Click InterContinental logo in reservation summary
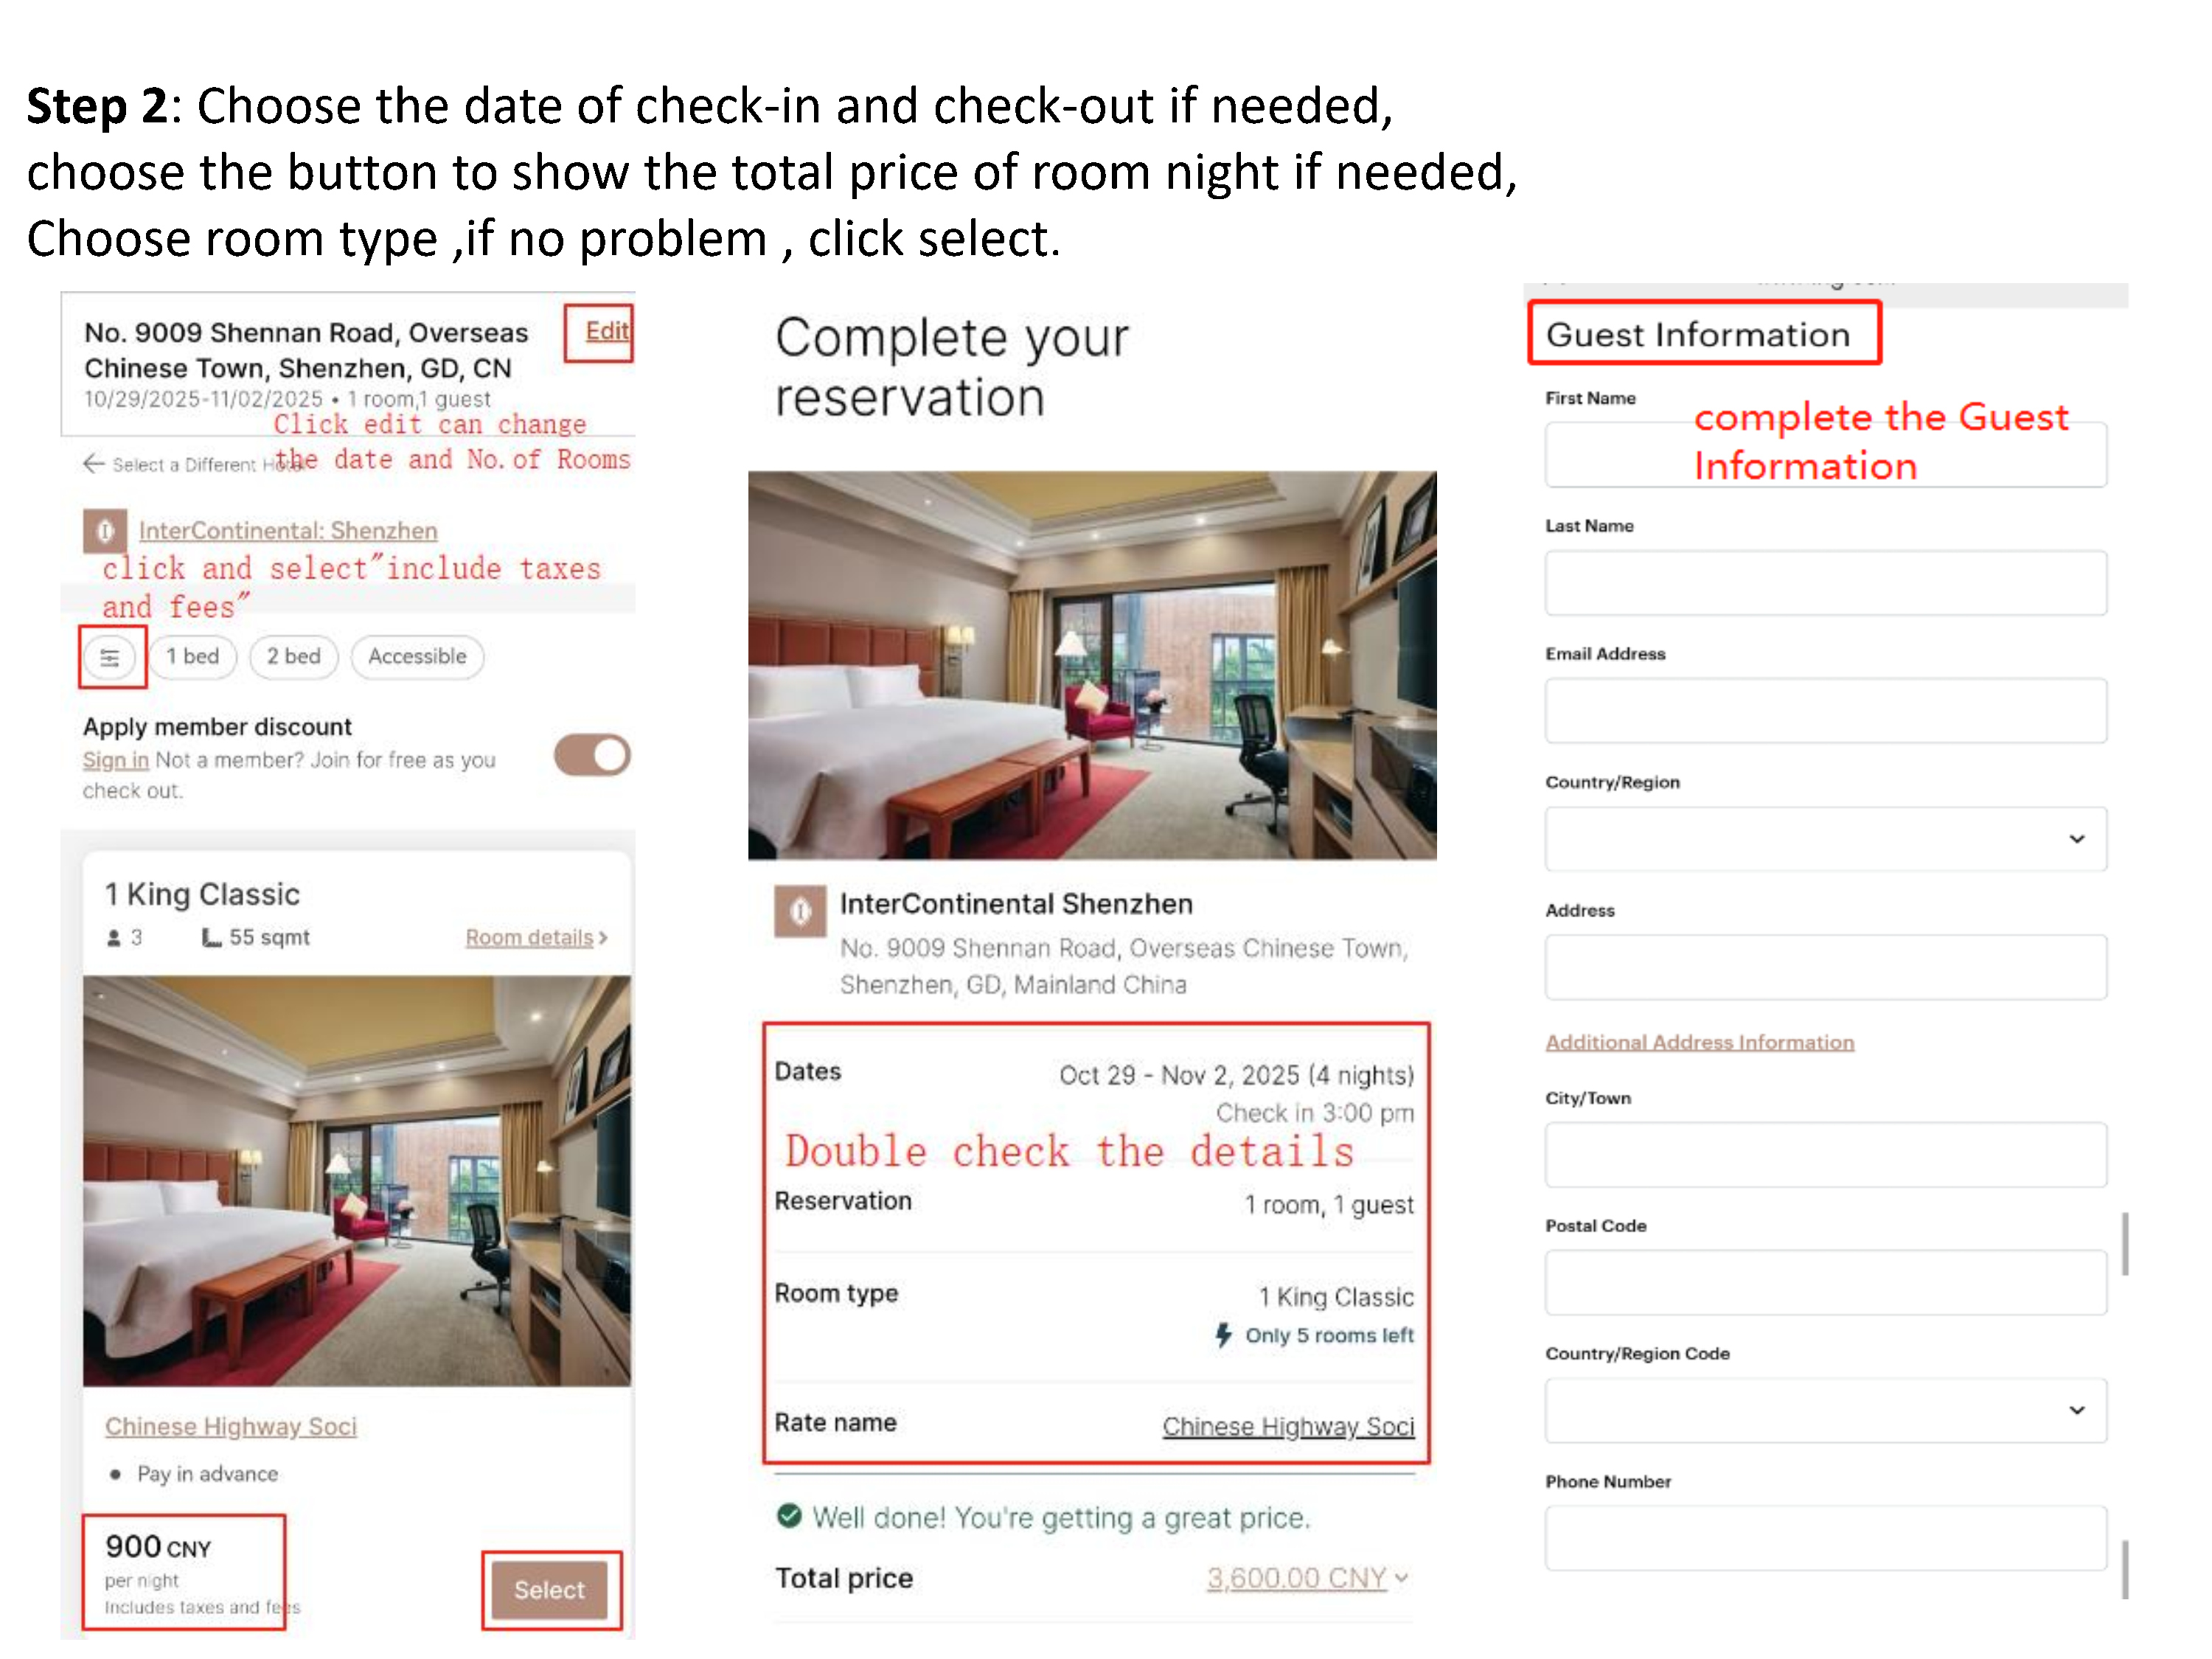This screenshot has width=2212, height=1659. click(800, 911)
